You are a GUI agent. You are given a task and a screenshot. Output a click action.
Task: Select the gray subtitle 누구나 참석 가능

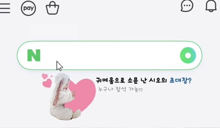118,89
